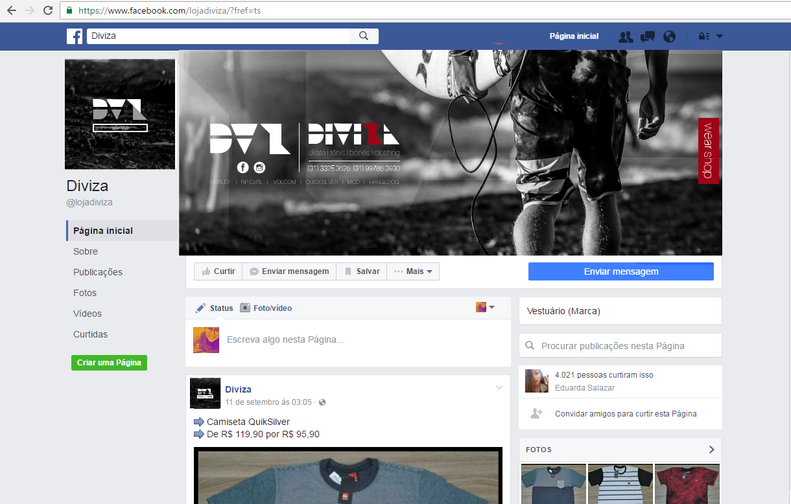This screenshot has height=504, width=791.
Task: Open the posting identity selector dropdown
Action: tap(486, 307)
